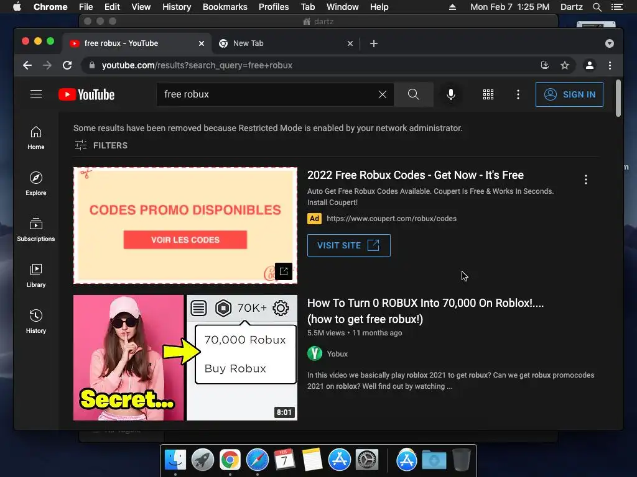Click the YouTube logo
Viewport: 637px width, 477px height.
tap(86, 94)
